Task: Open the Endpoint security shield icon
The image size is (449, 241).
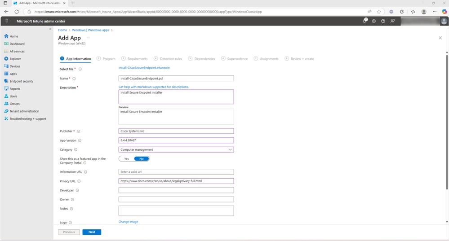Action: 6,81
